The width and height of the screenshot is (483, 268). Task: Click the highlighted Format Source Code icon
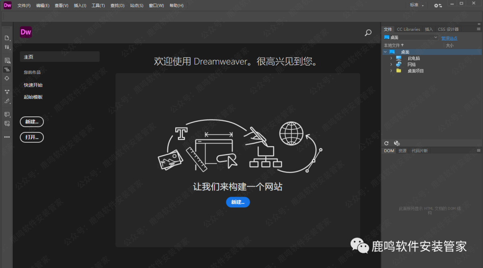click(7, 70)
